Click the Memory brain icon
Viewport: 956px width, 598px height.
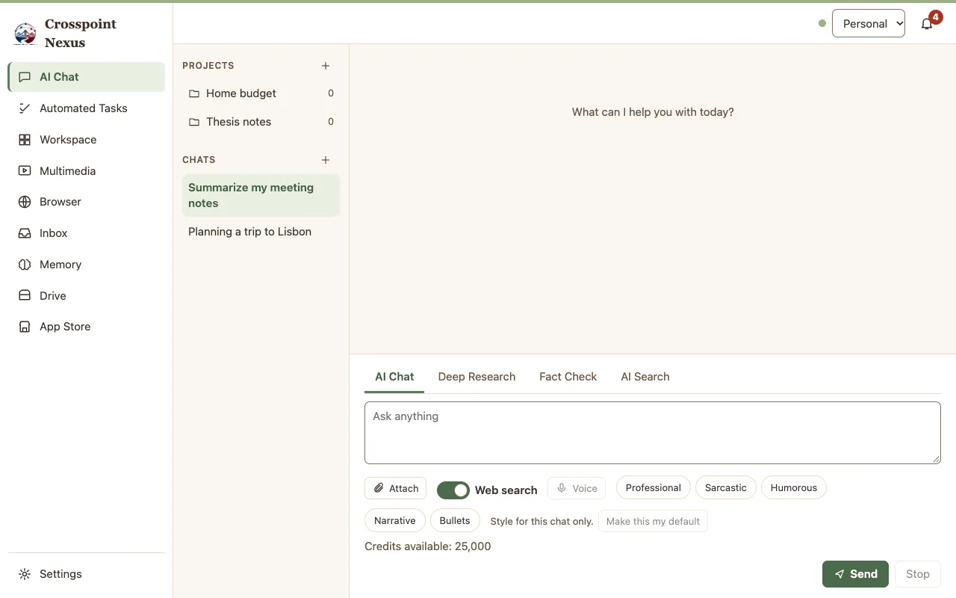(25, 265)
